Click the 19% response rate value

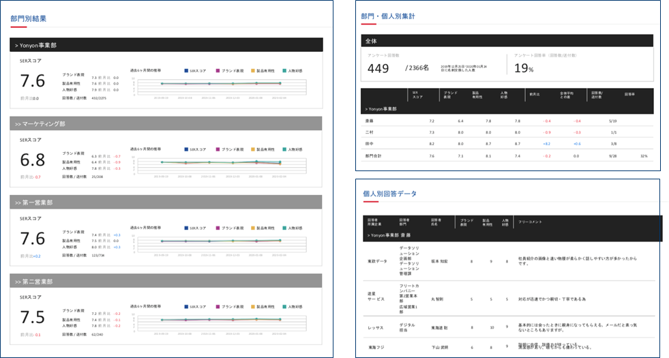[x=524, y=68]
